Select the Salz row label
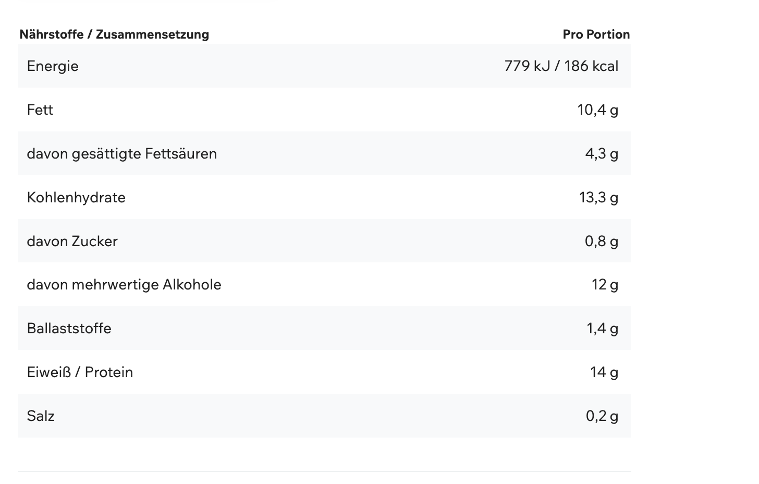Screen dimensions: 759x484 [41, 416]
